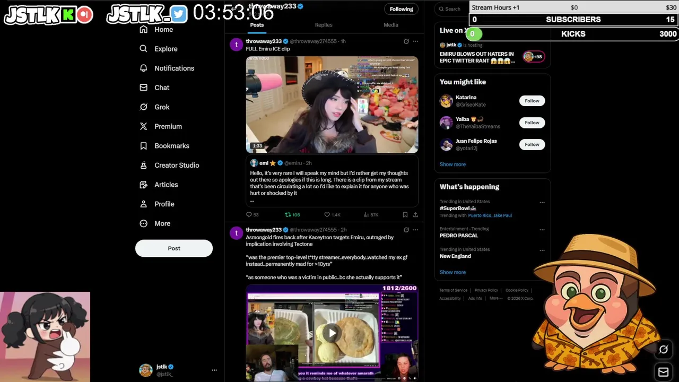This screenshot has height=382, width=679.
Task: Open Bookmarks in the sidebar
Action: 164,146
